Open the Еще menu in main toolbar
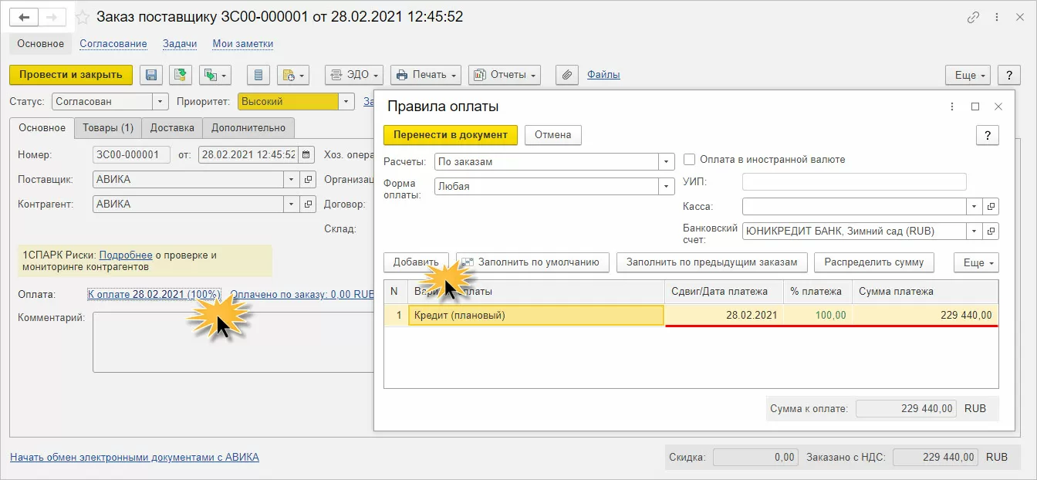Screen dimensions: 1037x480 tap(968, 75)
